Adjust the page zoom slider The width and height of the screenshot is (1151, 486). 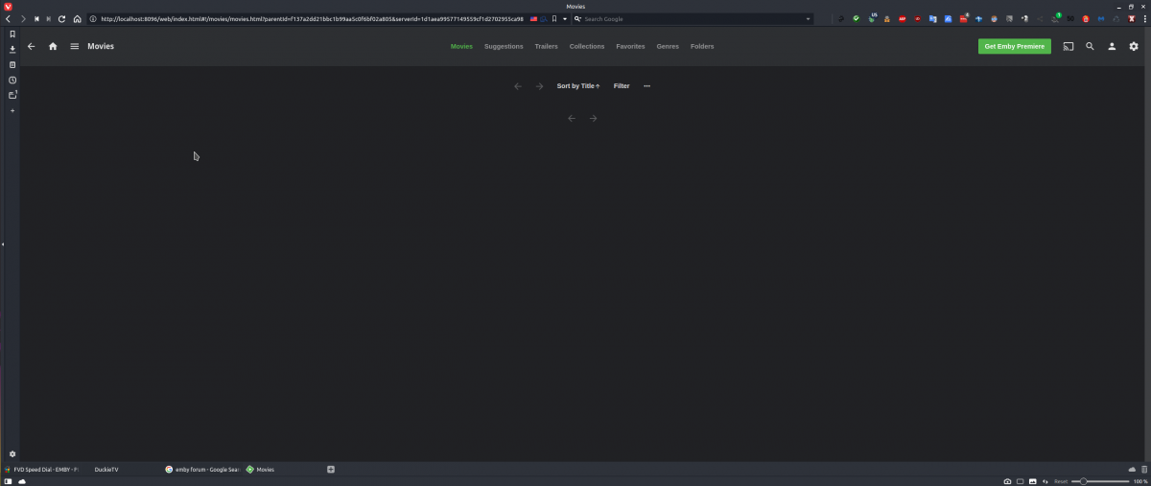1100,481
